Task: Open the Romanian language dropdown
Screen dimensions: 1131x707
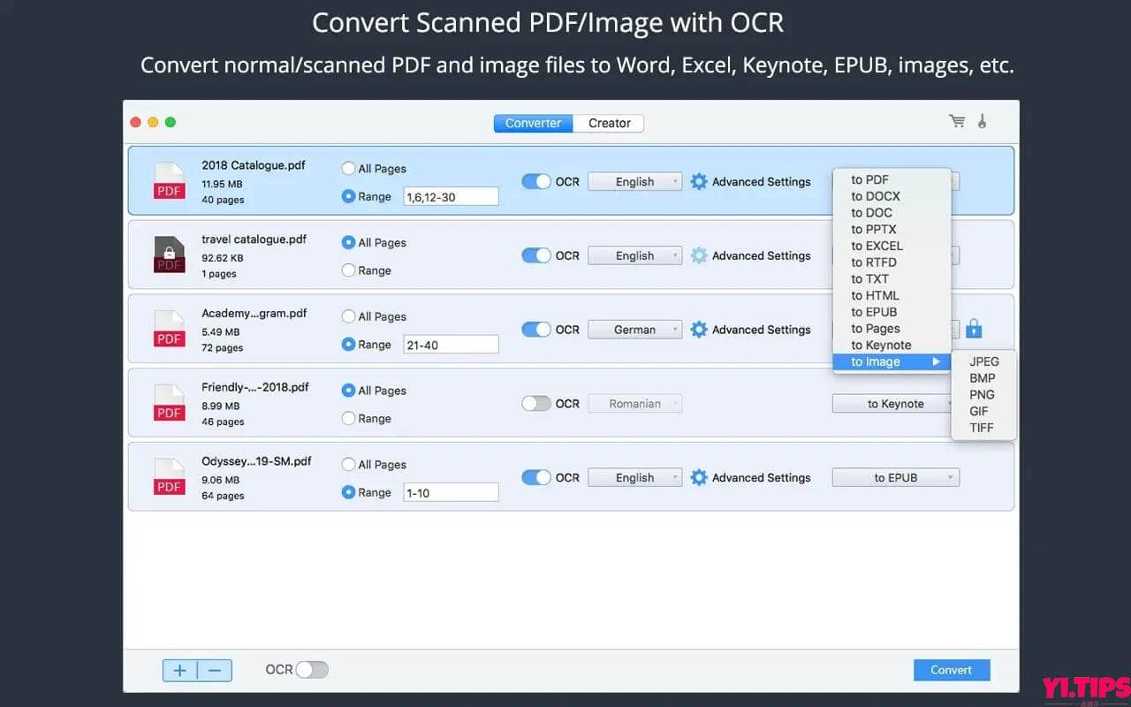Action: [x=634, y=403]
